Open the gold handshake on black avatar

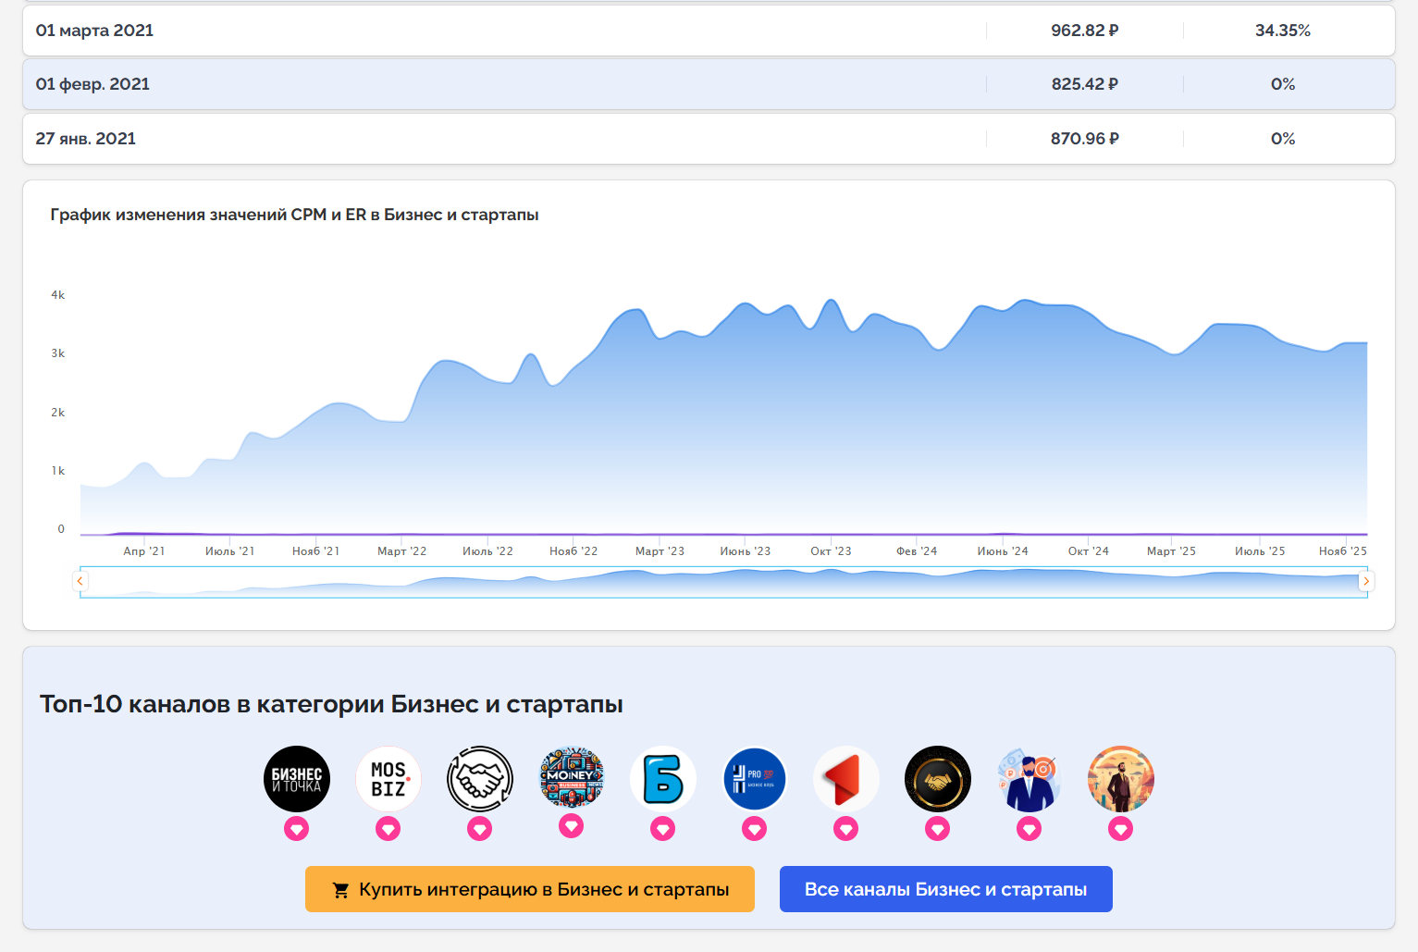[x=938, y=779]
